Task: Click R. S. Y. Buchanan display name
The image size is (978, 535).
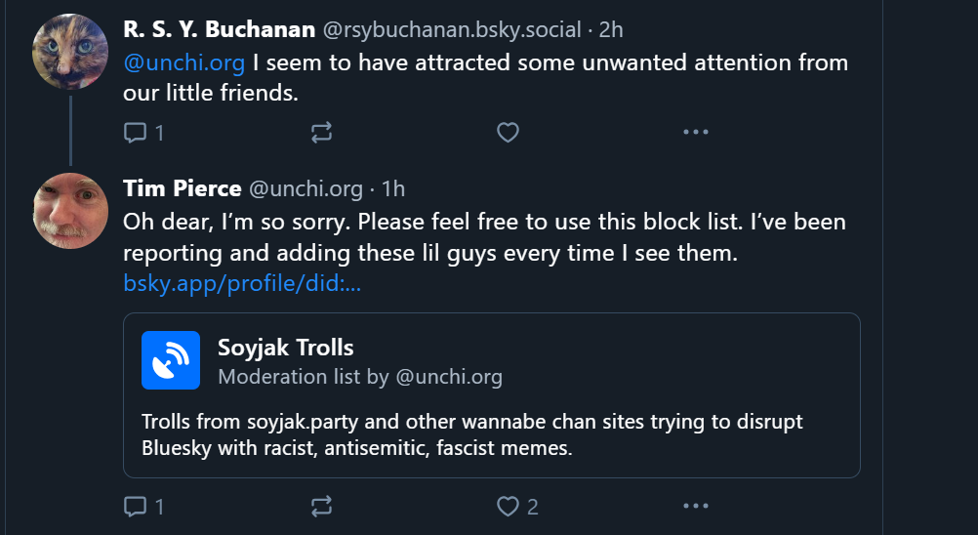Action: click(x=219, y=29)
